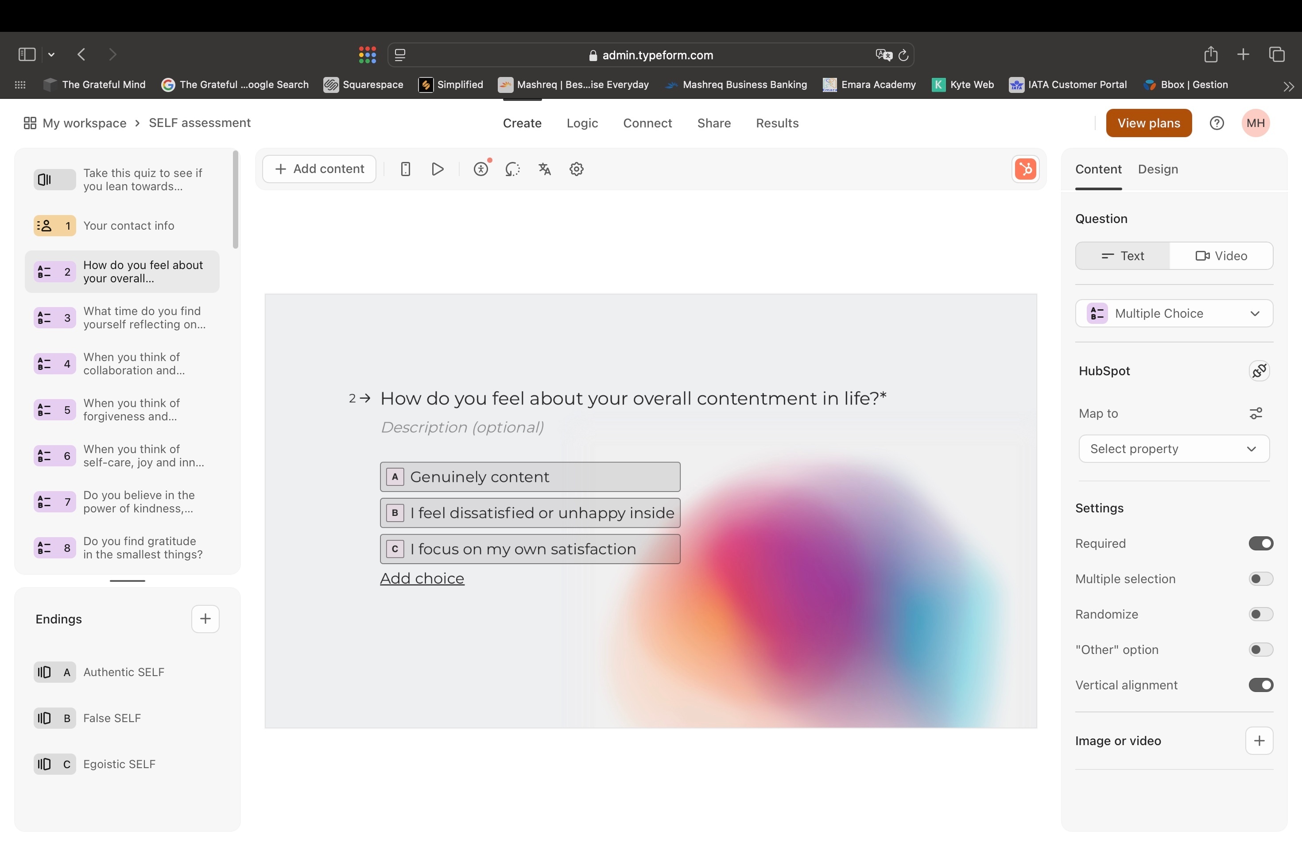Go back with Safari back arrow
Image resolution: width=1302 pixels, height=846 pixels.
(x=81, y=54)
